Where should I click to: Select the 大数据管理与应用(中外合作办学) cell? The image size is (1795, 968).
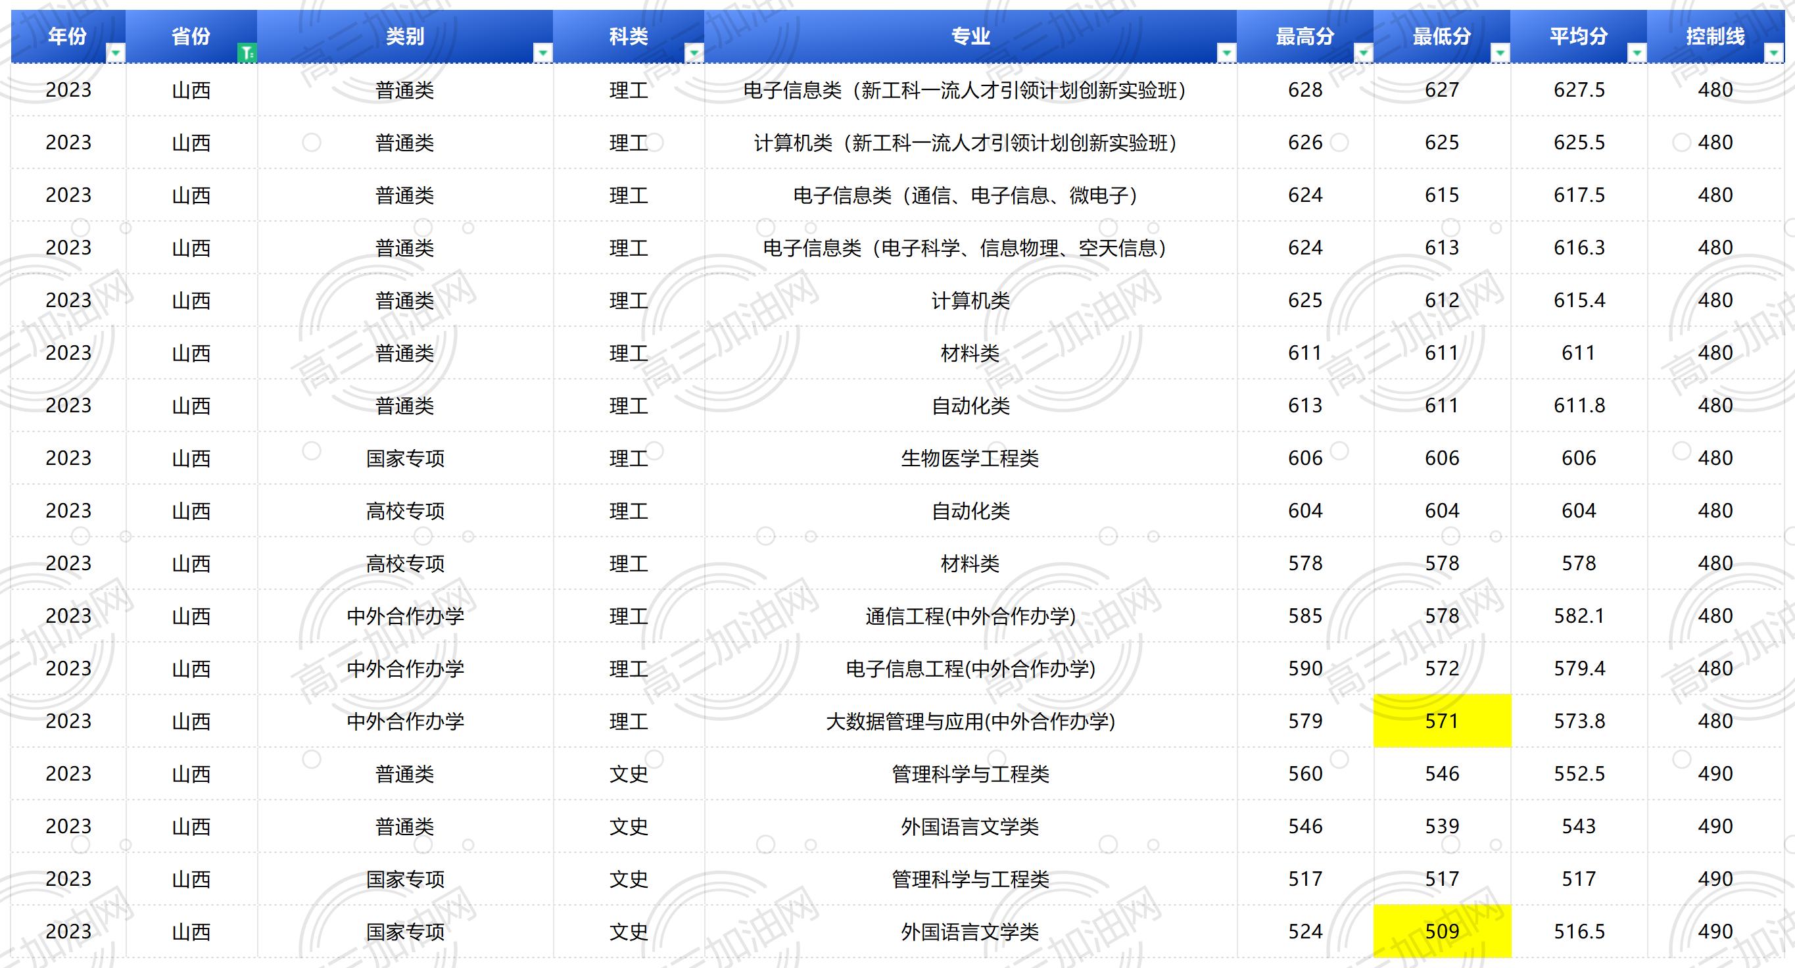(x=970, y=721)
